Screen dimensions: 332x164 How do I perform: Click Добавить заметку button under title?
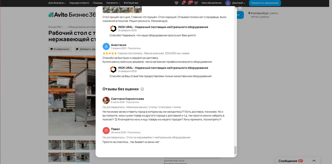click(x=85, y=49)
